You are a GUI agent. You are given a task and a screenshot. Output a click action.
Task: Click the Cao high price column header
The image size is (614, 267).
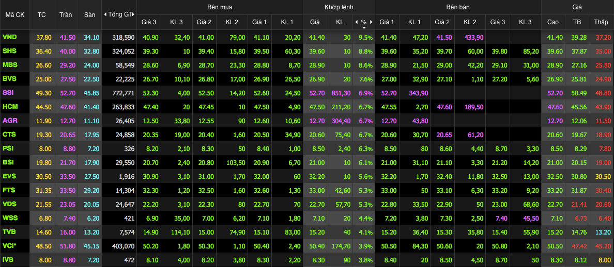[x=552, y=22]
